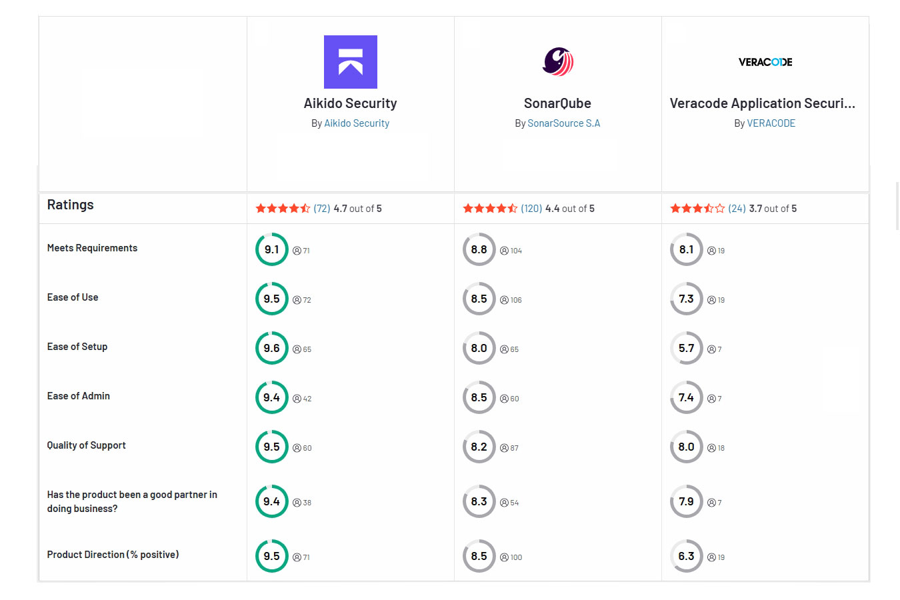This screenshot has height=600, width=900.
Task: Click SonarQube's 8.8 Meets Requirements circle
Action: pos(479,249)
